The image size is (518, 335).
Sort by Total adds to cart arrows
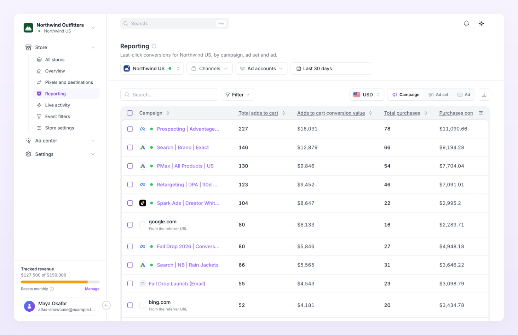click(284, 113)
